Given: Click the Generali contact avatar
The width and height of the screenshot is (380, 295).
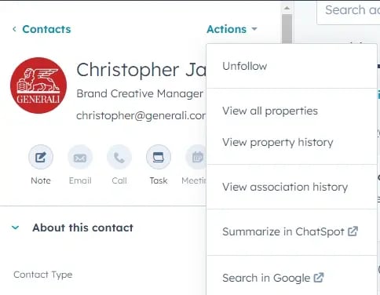Looking at the screenshot, I should pos(38,86).
